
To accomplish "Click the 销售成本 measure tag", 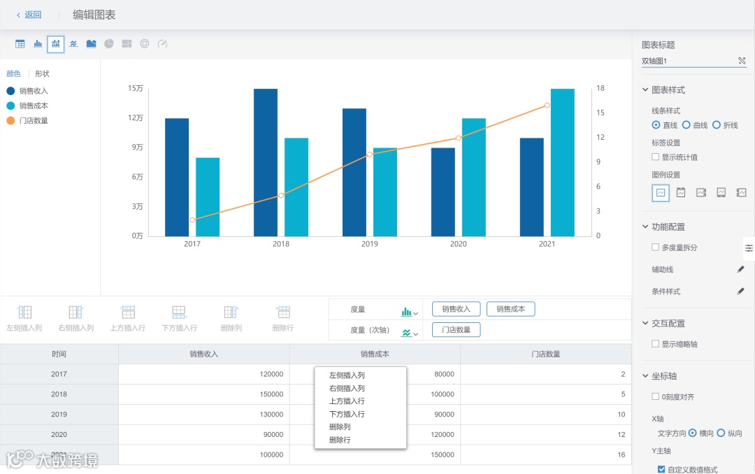I will [511, 309].
